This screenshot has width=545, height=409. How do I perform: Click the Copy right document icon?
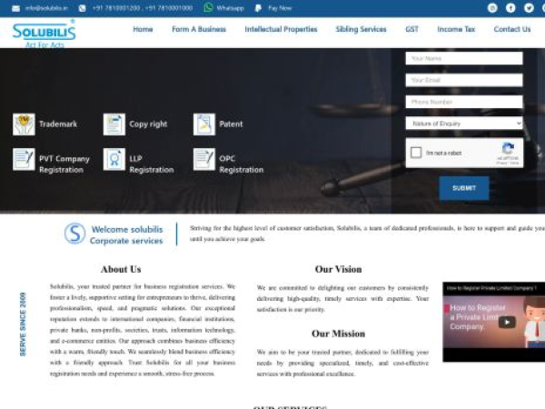[114, 125]
